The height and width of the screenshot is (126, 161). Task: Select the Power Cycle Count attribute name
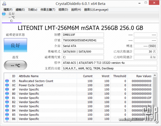[x=31, y=85]
